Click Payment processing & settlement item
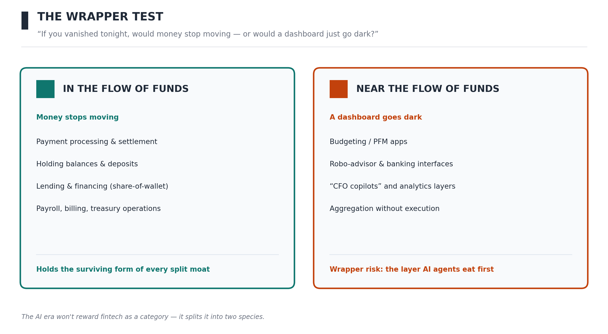 [97, 142]
